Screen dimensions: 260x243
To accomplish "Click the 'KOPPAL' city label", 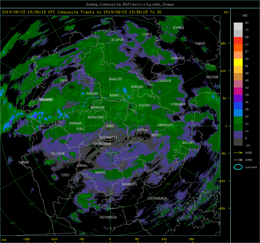I will [x=143, y=130].
